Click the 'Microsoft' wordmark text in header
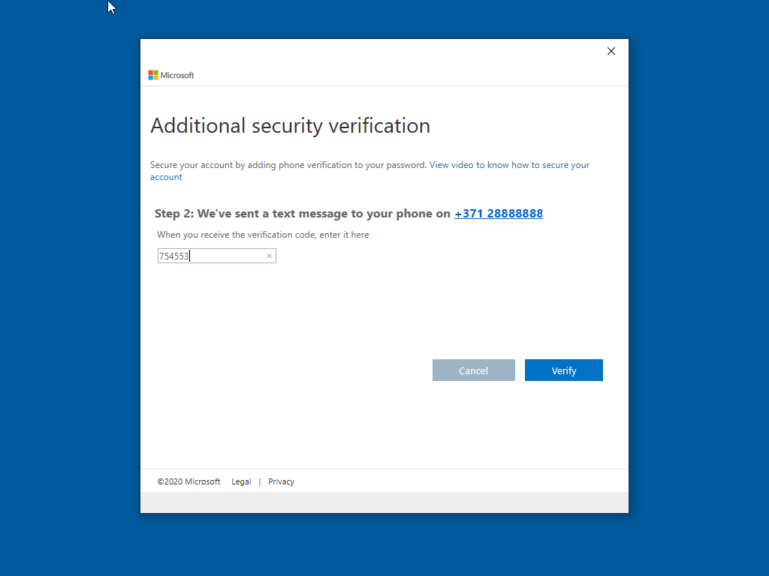This screenshot has height=576, width=769. click(x=177, y=75)
